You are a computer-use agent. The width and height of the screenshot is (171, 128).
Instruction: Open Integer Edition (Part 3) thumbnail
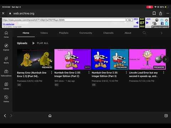(x=110, y=59)
